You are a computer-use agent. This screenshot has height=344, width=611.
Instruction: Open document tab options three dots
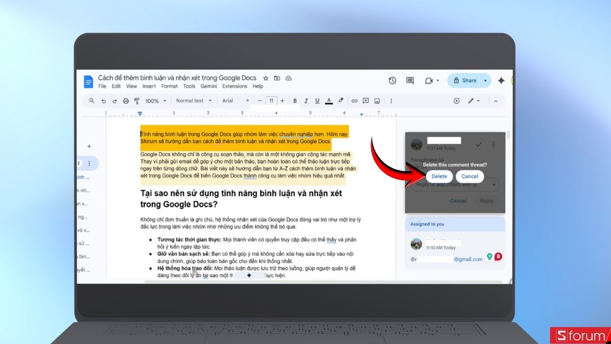click(89, 164)
